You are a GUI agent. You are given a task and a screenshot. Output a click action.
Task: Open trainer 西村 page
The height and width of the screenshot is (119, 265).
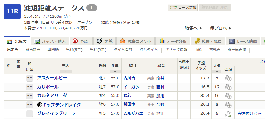(160, 87)
